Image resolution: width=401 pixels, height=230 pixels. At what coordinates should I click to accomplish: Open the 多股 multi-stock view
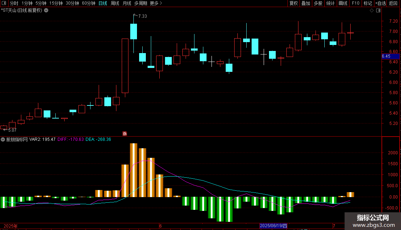318,3
